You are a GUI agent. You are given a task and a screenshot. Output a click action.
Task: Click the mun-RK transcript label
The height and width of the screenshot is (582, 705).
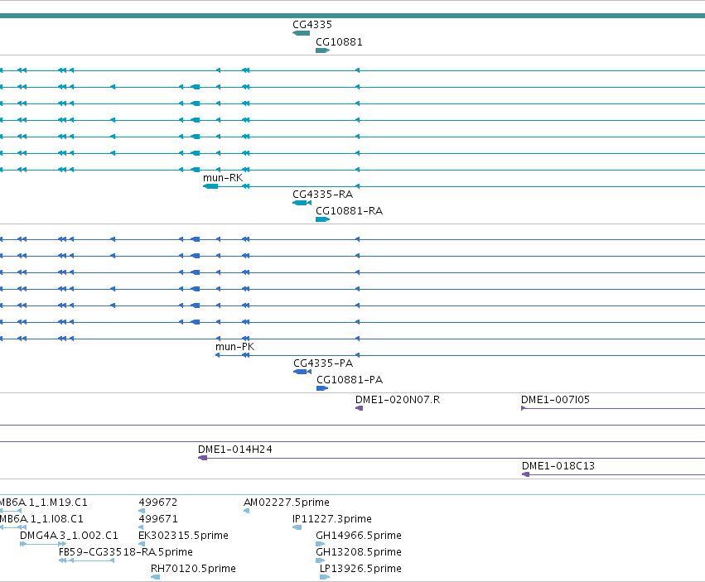pos(223,178)
